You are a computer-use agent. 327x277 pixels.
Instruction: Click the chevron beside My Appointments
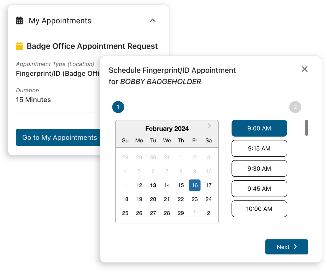point(153,20)
